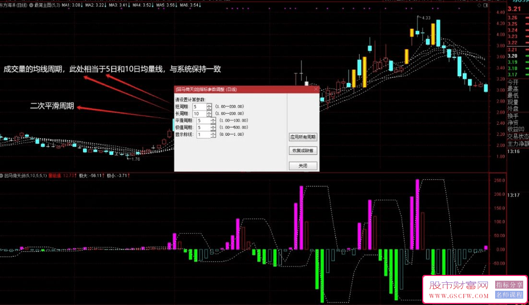529x305 pixels.
Task: Focus the 极值周期 input field
Action: pos(204,128)
